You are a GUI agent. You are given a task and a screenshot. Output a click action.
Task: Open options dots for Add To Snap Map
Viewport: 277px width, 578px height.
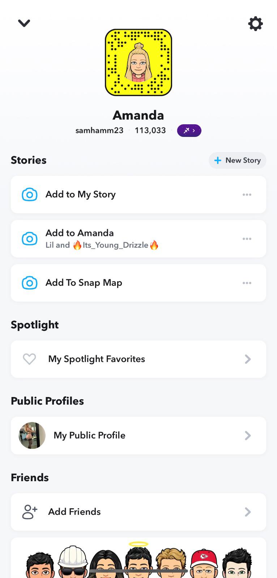247,283
